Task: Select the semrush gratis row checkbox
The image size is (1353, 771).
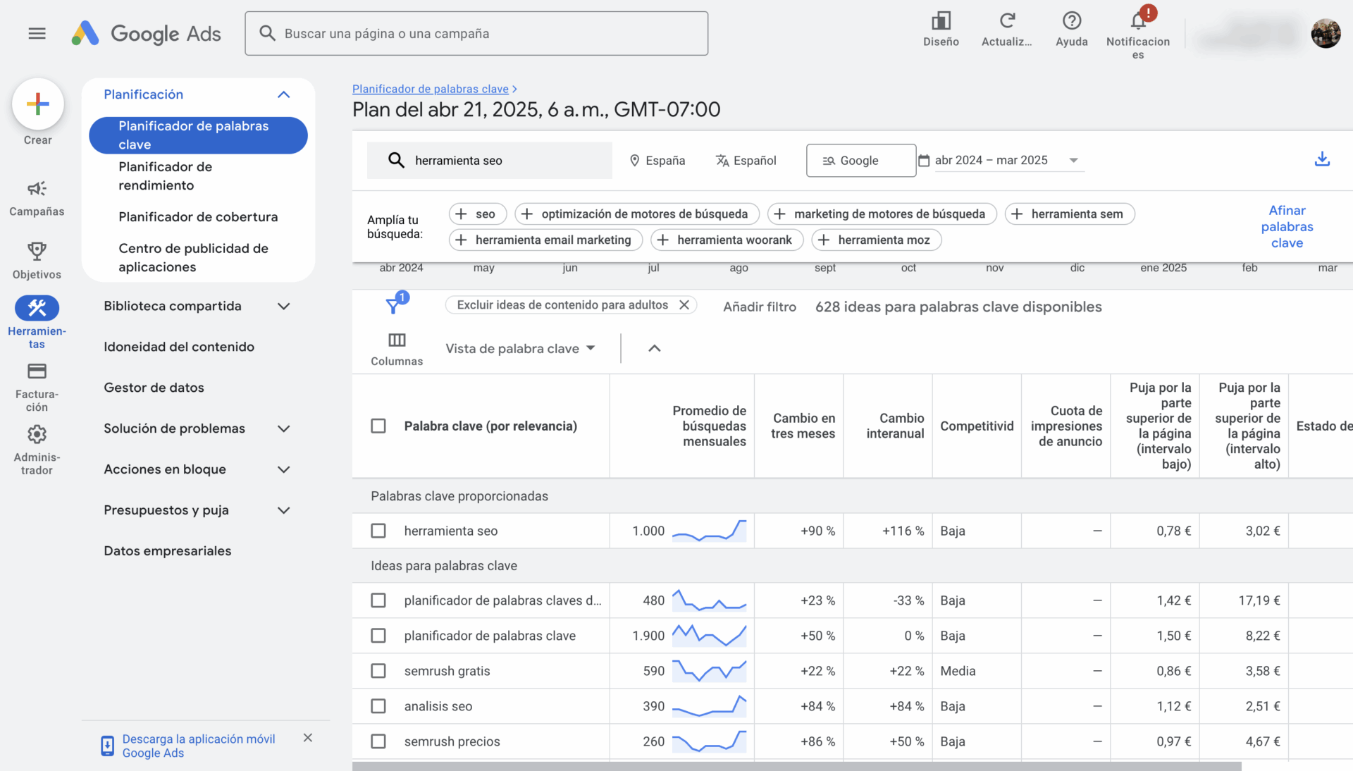Action: point(378,671)
